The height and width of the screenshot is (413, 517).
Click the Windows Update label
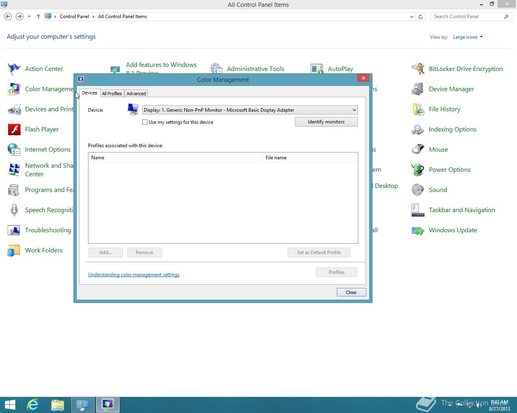pos(453,230)
